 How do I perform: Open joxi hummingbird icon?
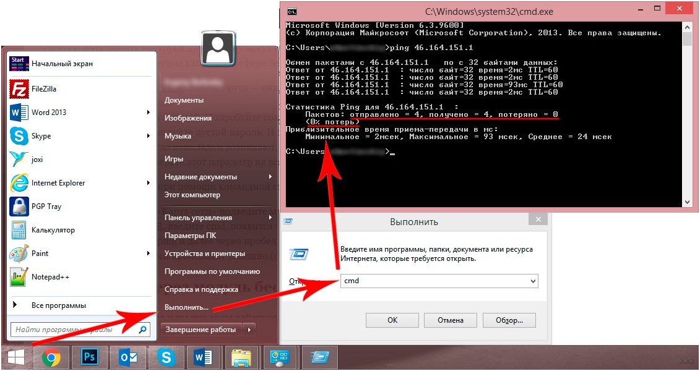point(19,159)
